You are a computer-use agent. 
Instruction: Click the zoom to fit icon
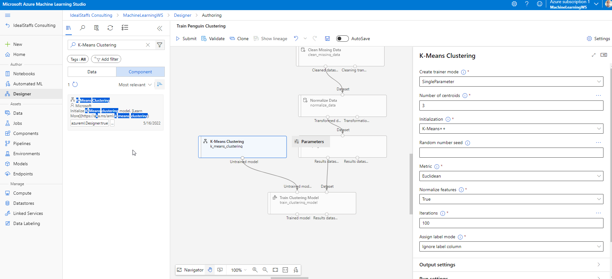coord(275,270)
